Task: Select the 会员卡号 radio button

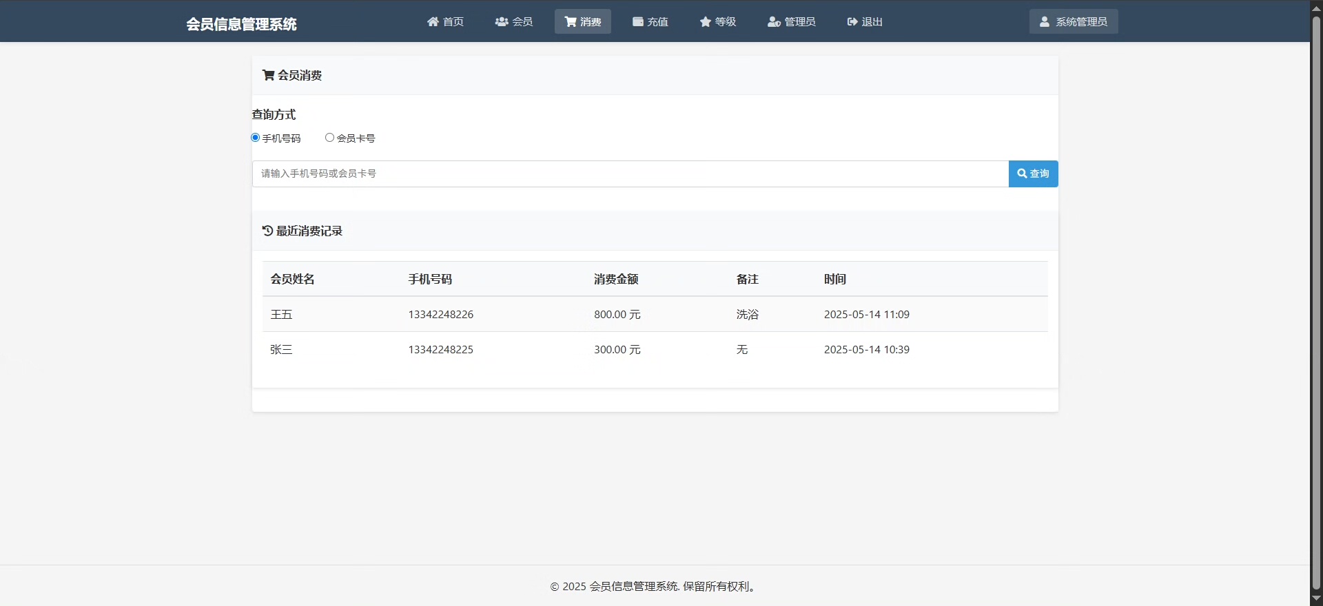Action: (x=329, y=138)
